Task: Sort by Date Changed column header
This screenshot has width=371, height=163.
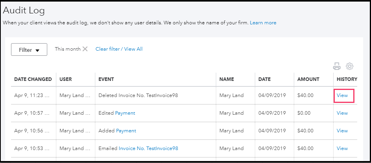Action: pos(33,79)
